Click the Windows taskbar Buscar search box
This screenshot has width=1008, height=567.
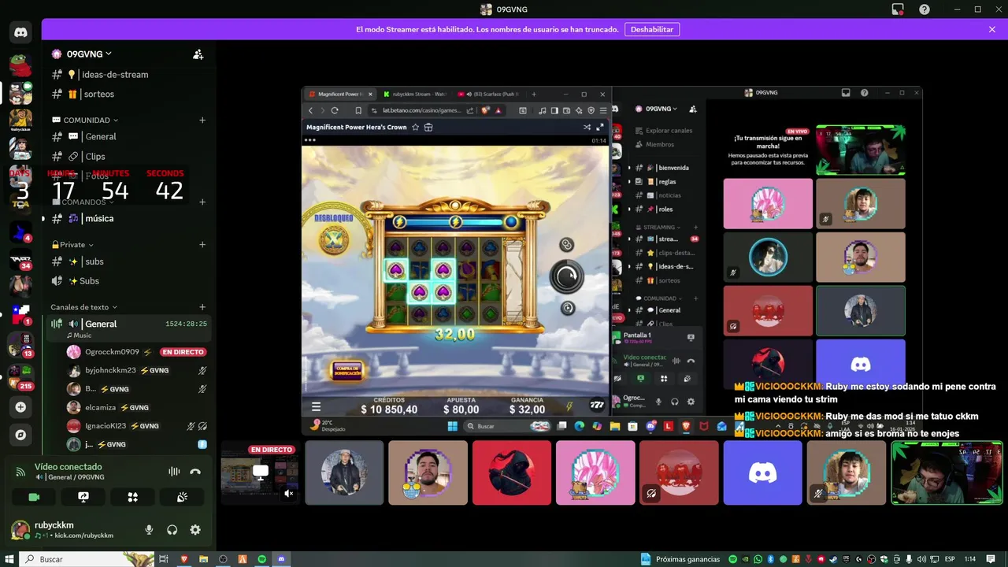[85, 559]
